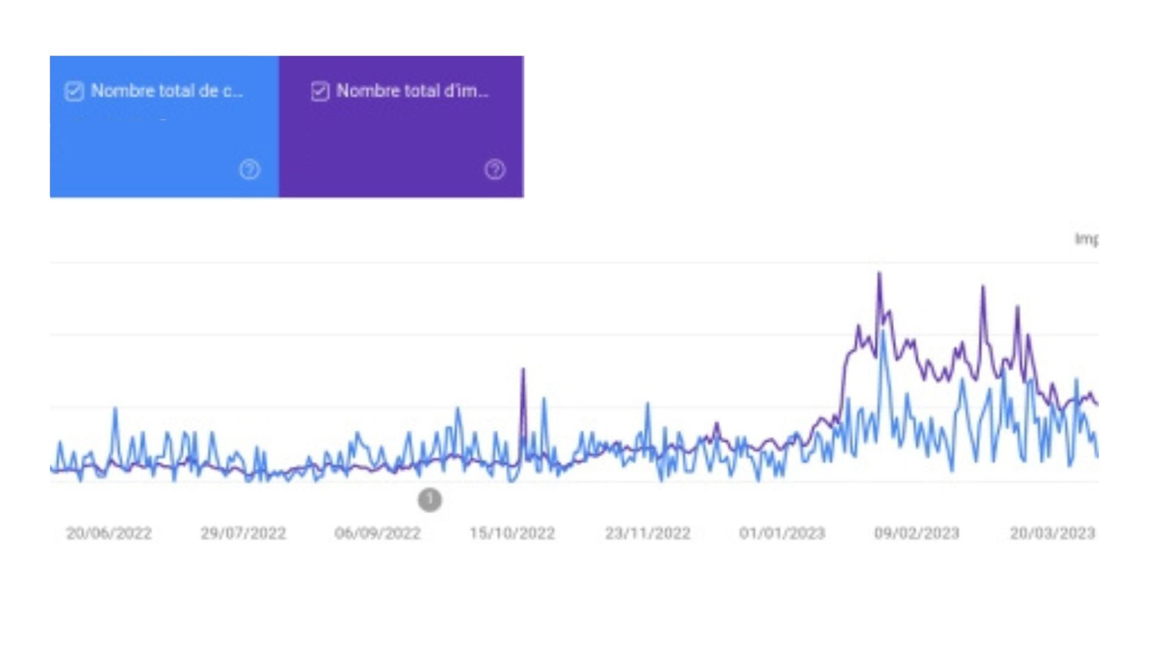Click the 15/10/2022 axis date label

(x=512, y=533)
